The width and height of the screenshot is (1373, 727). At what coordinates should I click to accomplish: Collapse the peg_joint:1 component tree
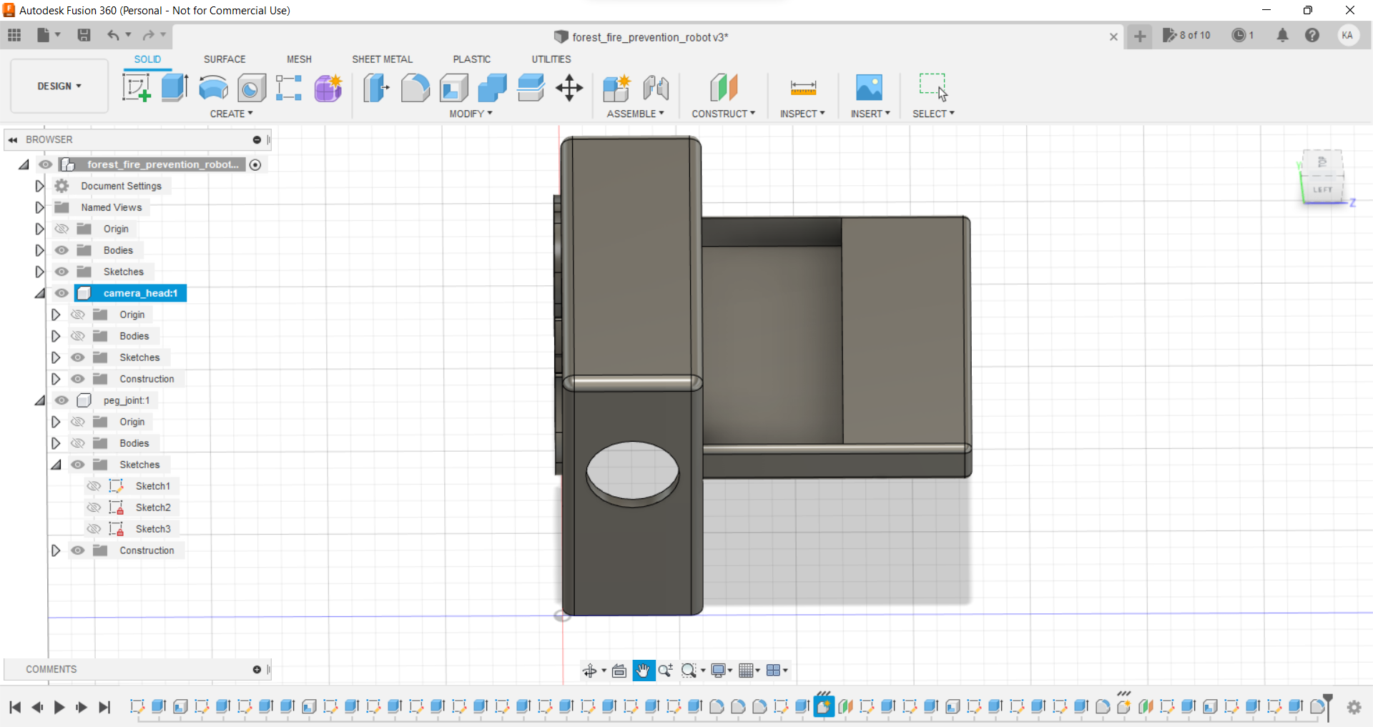39,400
